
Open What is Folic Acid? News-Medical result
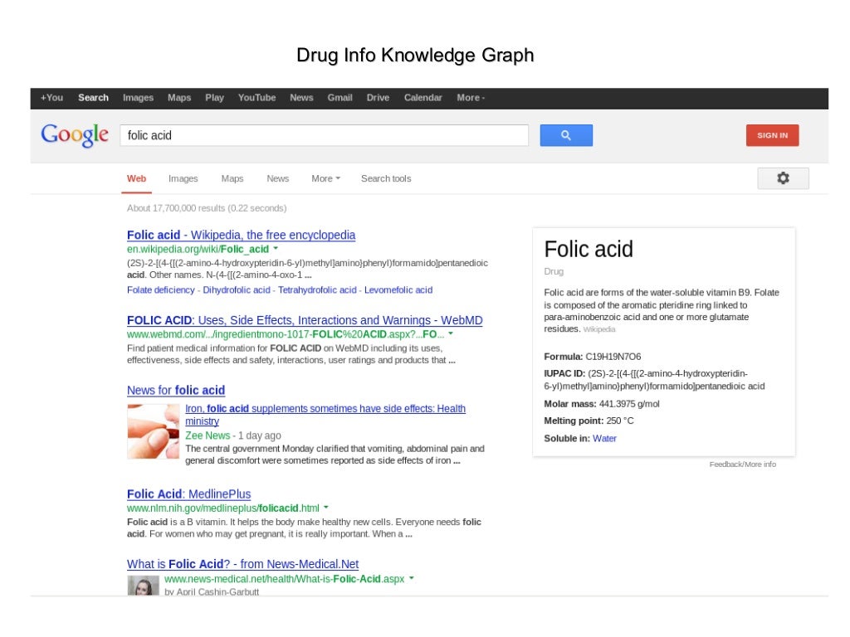pyautogui.click(x=243, y=564)
